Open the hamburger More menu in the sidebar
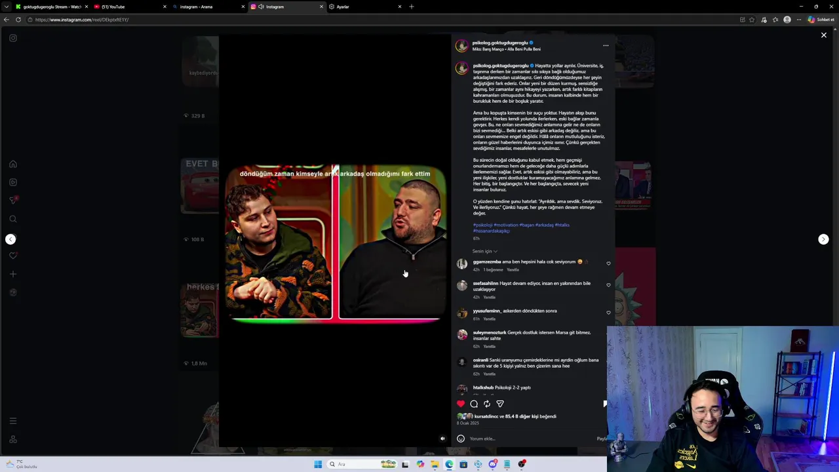Screen dimensions: 839x472 (13, 421)
